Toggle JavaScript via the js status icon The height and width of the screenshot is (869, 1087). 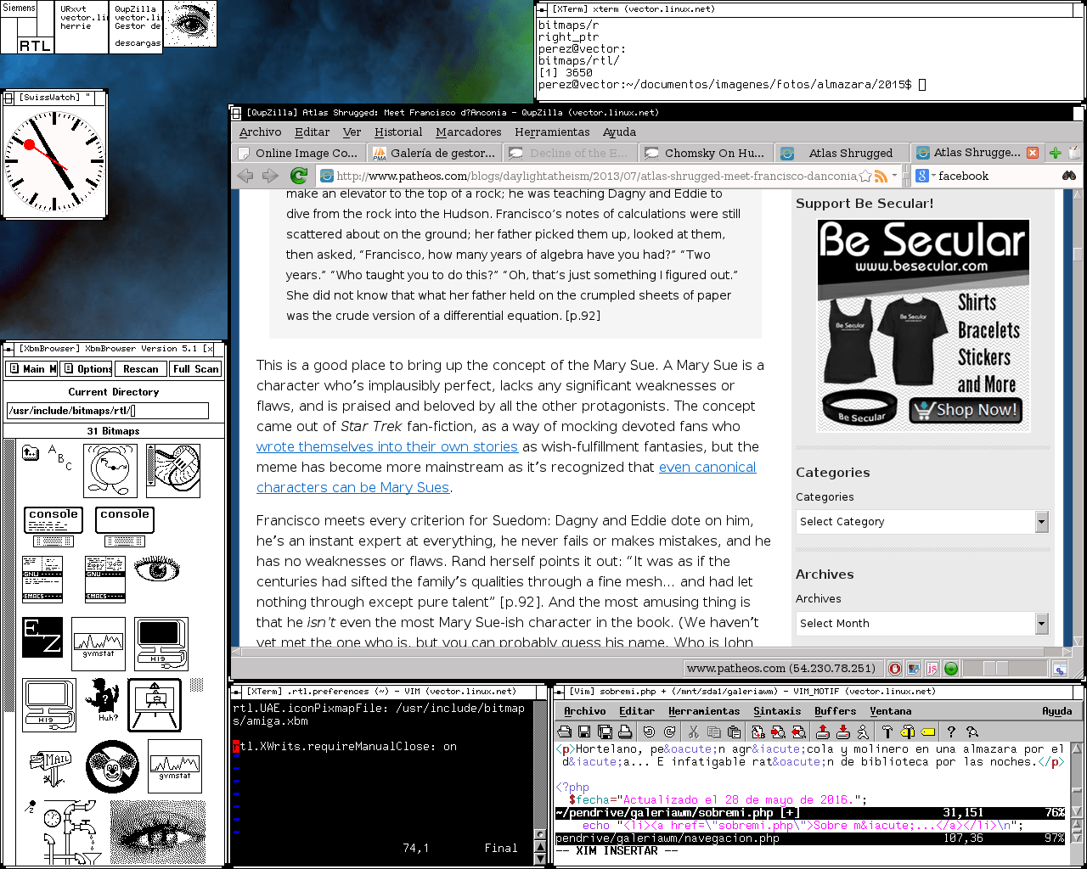pos(932,669)
